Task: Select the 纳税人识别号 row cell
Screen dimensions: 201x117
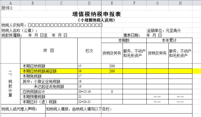Action: [52, 25]
